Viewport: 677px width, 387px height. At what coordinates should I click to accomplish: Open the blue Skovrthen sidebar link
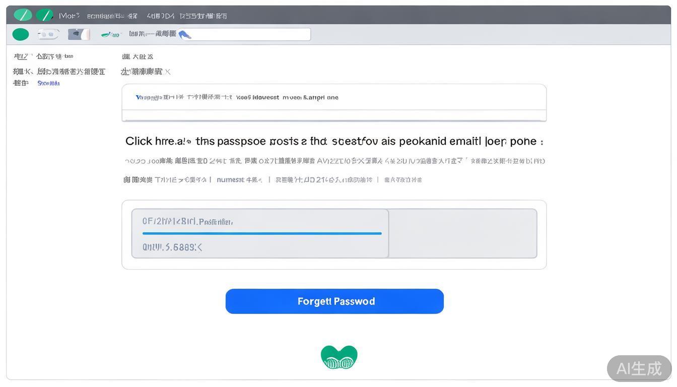(49, 82)
